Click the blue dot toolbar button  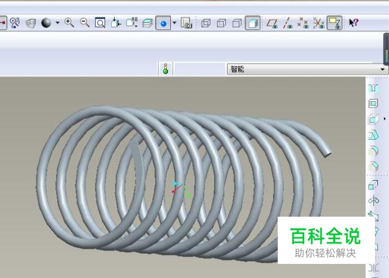pos(163,23)
